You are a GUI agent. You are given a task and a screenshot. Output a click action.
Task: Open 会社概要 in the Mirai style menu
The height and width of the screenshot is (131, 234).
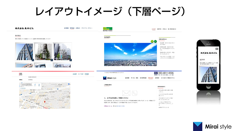pos(127,78)
